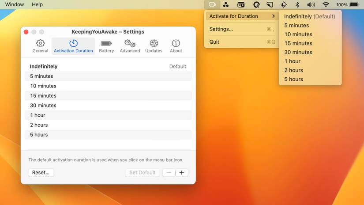Select the 30 minutes row in settings list
Viewport: 364px width, 205px height.
(108, 106)
